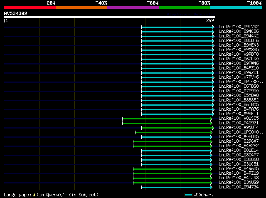Image resolution: width=266 pixels, height=198 pixels.
Task: Select the UniRef100_Q8C4P7 label
Action: click(x=239, y=155)
